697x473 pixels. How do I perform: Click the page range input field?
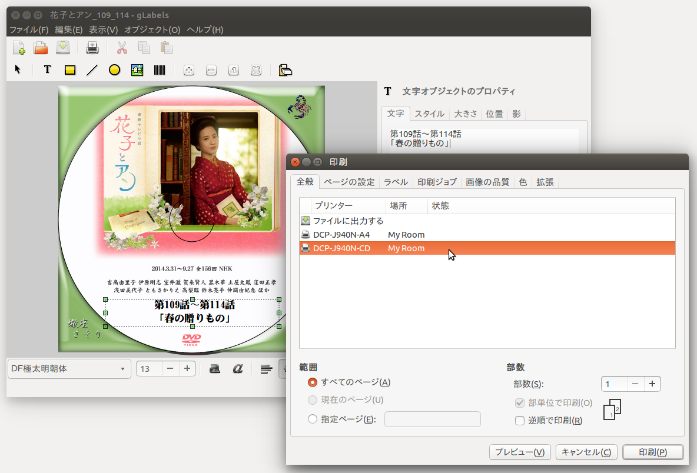(433, 419)
